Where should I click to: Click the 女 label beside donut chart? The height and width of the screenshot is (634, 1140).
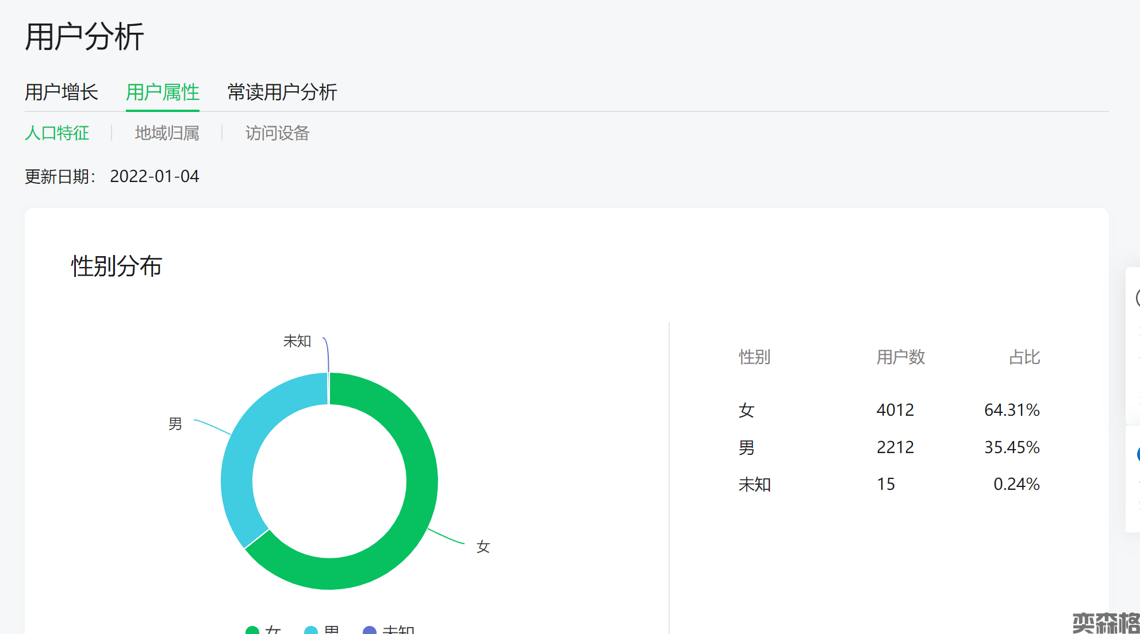pos(483,547)
